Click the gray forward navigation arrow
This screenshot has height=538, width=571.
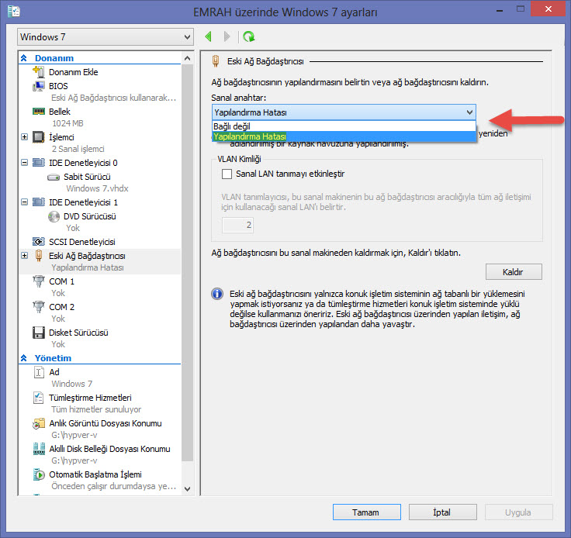click(x=227, y=36)
